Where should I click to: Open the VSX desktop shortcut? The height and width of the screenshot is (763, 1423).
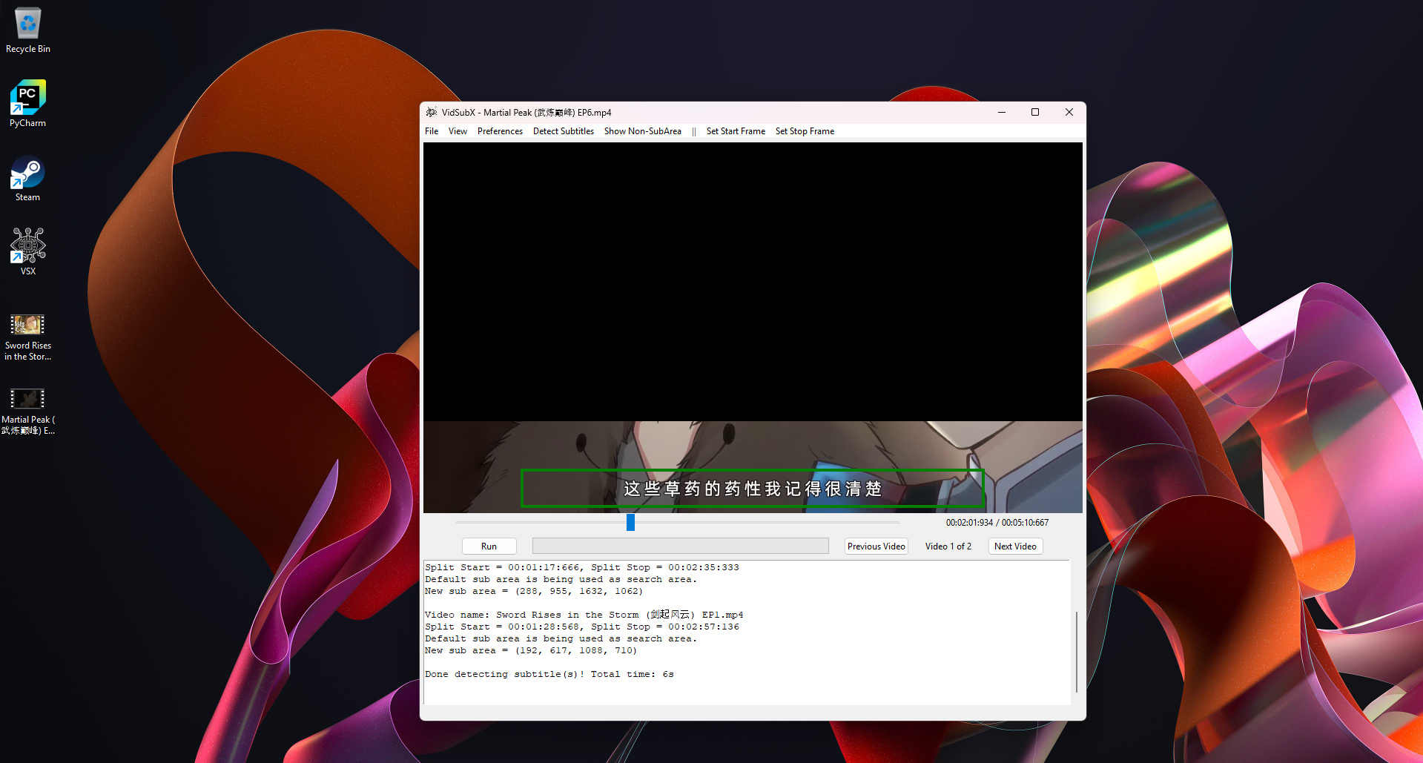(x=28, y=248)
